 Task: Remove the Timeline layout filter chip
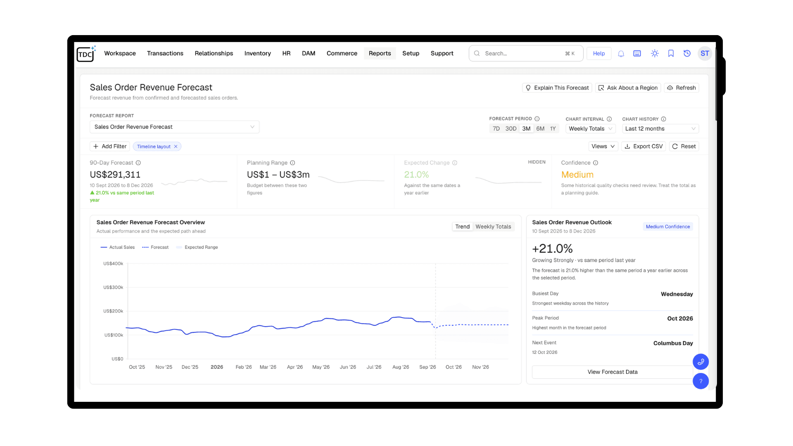[x=176, y=147]
